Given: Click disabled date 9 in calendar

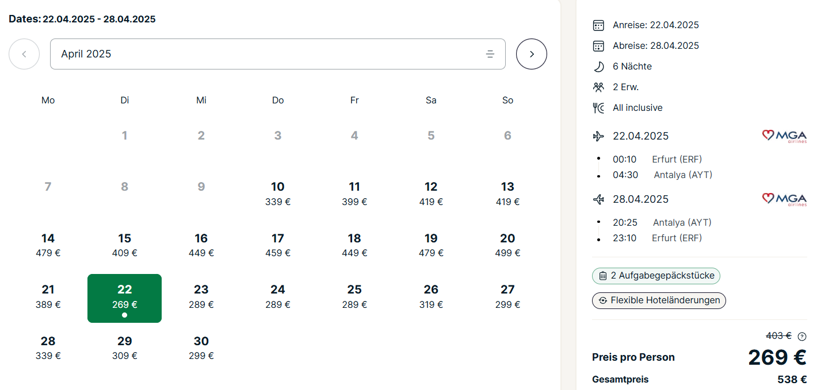Looking at the screenshot, I should pos(201,187).
